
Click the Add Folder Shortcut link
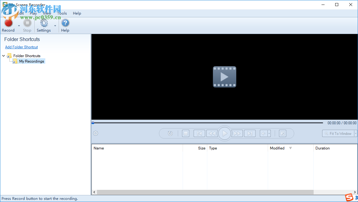tap(21, 47)
